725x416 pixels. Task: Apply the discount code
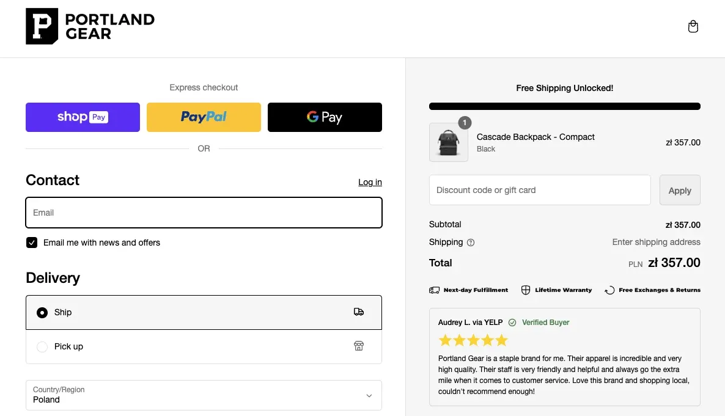coord(680,190)
